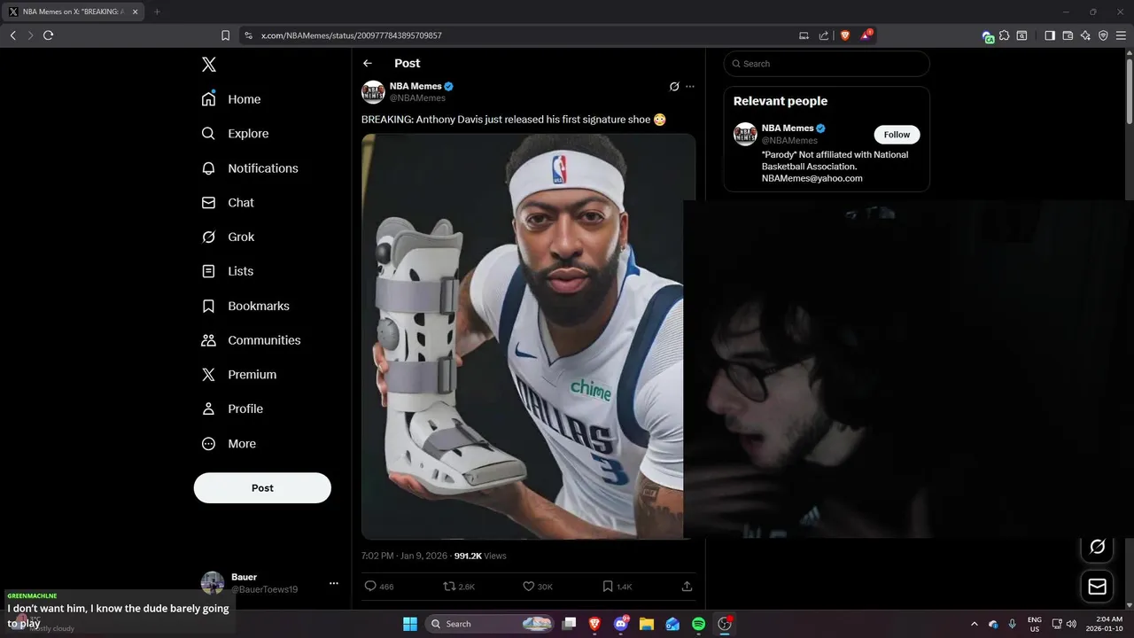Open Lists in the sidebar
This screenshot has height=638, width=1134.
coord(228,271)
